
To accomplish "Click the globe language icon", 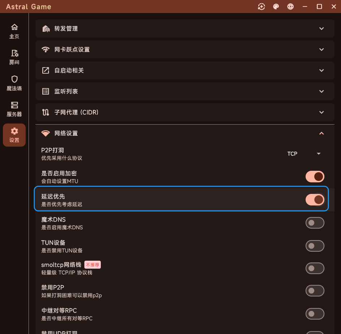I will tap(290, 6).
